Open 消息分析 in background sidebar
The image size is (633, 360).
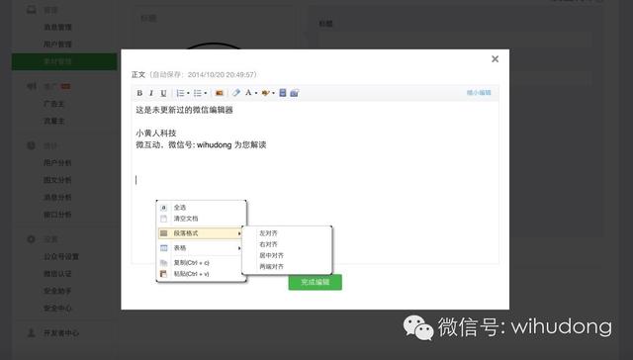57,197
